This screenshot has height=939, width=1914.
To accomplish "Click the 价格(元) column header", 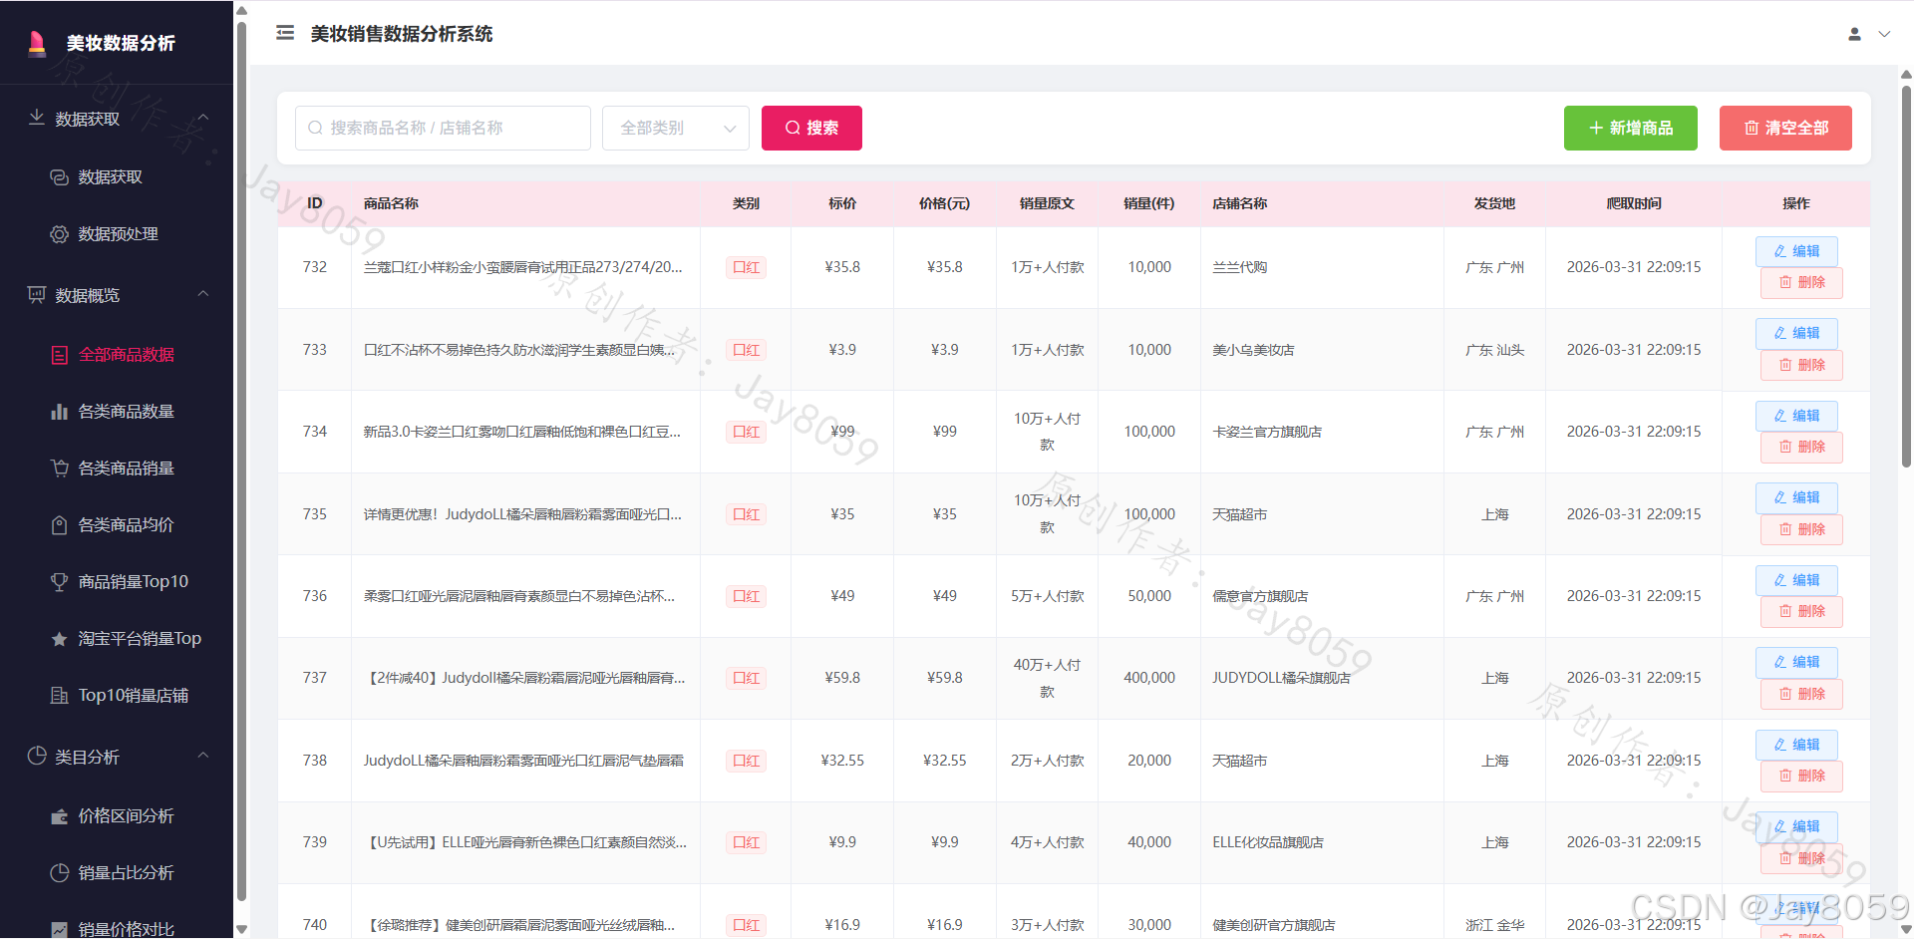I will pyautogui.click(x=944, y=203).
